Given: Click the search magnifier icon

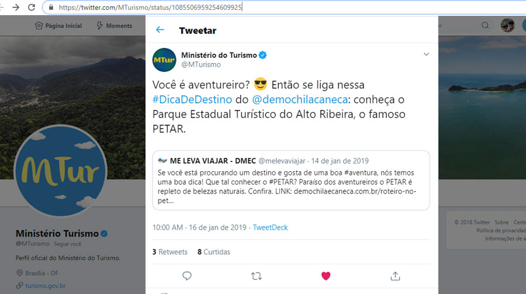Looking at the screenshot, I should coord(485,26).
